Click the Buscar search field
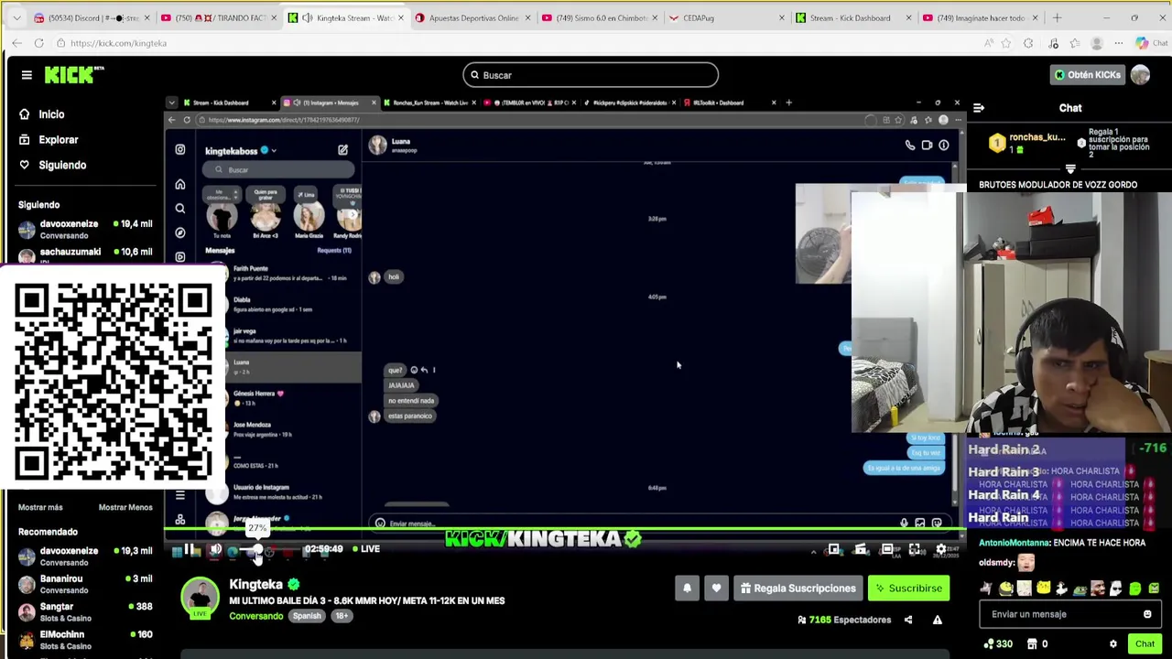Screen dimensions: 1172x659 (x=591, y=75)
